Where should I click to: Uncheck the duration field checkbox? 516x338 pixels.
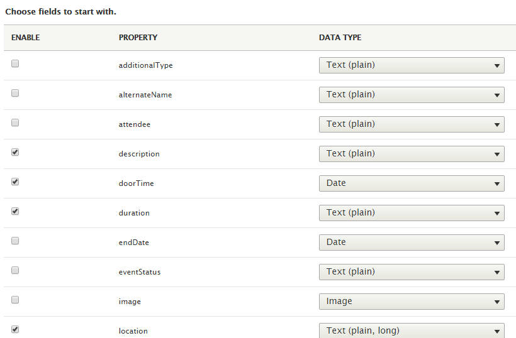pyautogui.click(x=15, y=211)
